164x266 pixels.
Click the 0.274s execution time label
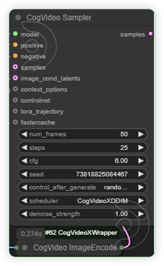coord(31,234)
